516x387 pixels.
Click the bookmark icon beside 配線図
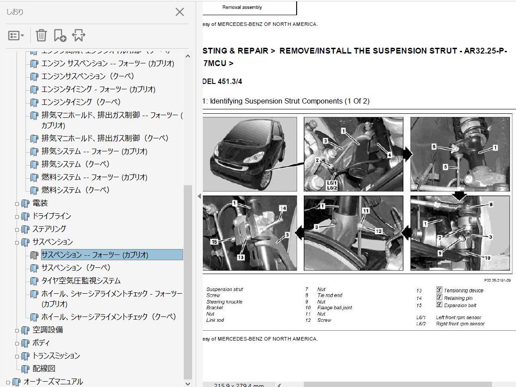pos(25,369)
